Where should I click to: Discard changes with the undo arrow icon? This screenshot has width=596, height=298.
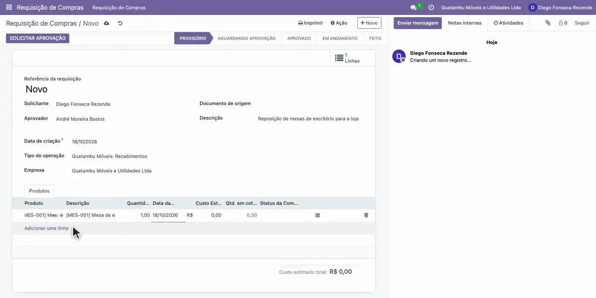click(120, 23)
